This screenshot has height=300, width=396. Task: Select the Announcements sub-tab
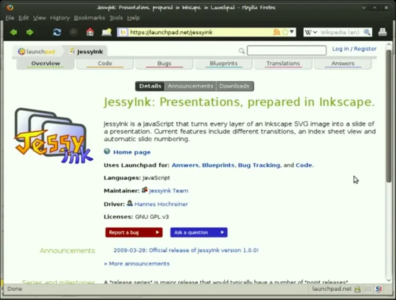click(x=191, y=86)
